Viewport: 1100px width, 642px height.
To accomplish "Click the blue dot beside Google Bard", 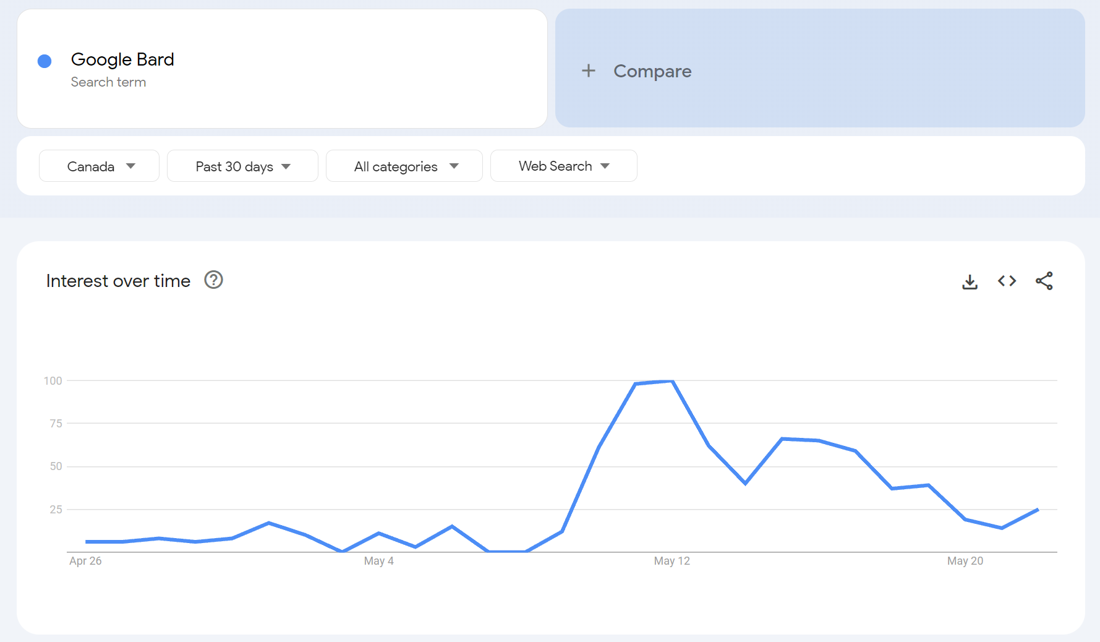I will pyautogui.click(x=45, y=61).
